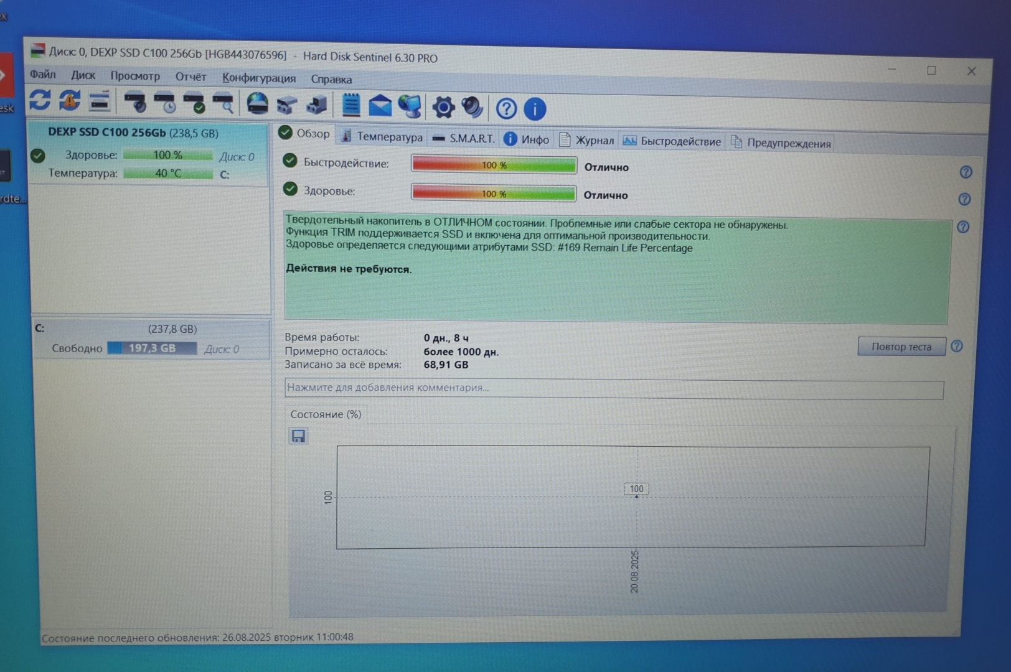Click the envelope send email icon

pos(380,106)
